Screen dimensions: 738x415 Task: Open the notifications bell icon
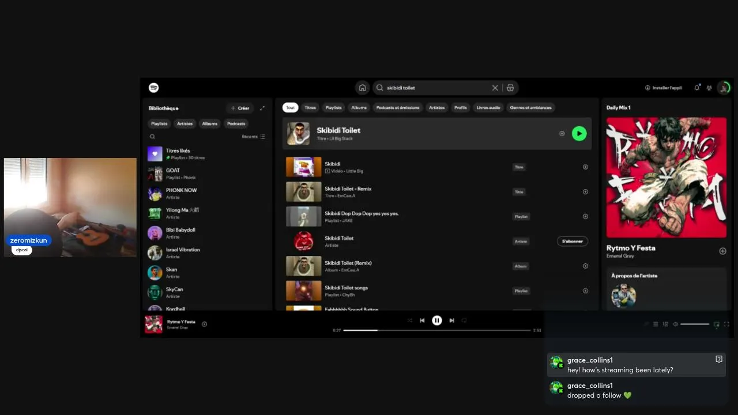pyautogui.click(x=696, y=88)
